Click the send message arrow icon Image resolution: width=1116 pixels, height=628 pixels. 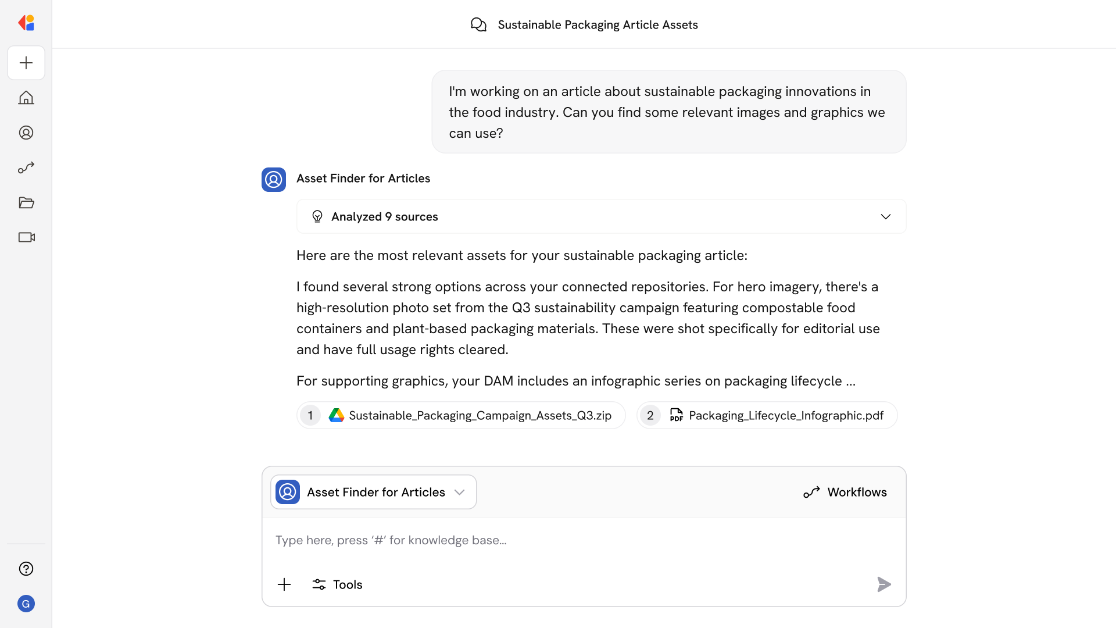(x=884, y=584)
